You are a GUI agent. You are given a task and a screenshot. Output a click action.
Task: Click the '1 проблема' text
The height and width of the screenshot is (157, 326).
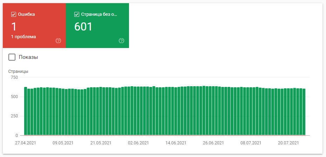[23, 36]
